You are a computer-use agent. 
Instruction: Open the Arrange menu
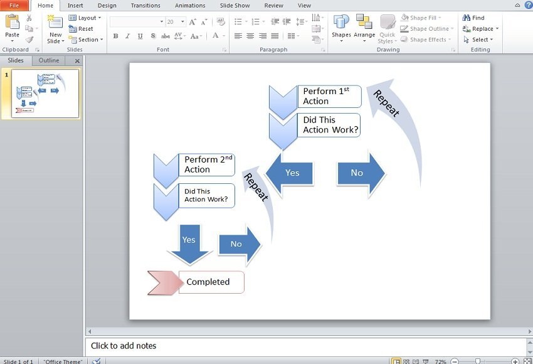click(364, 29)
